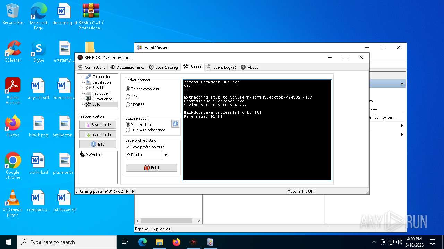444x249 pixels.
Task: Choose UPX packer option
Action: [132, 97]
